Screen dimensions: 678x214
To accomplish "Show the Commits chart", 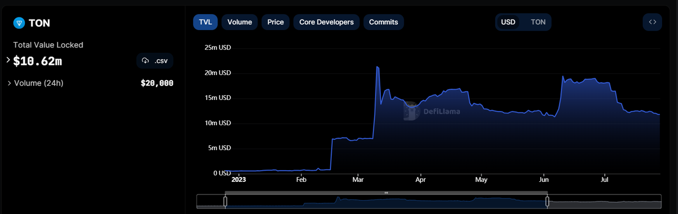I will [383, 22].
